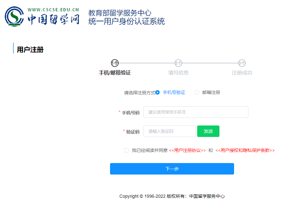The image size is (284, 207).
Task: Click the 手机号码 input field
Action: coord(196,112)
